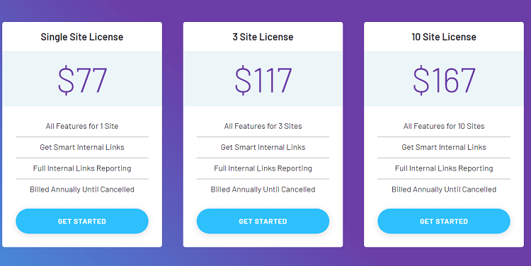Click Get Started under 10 Site License

[444, 221]
